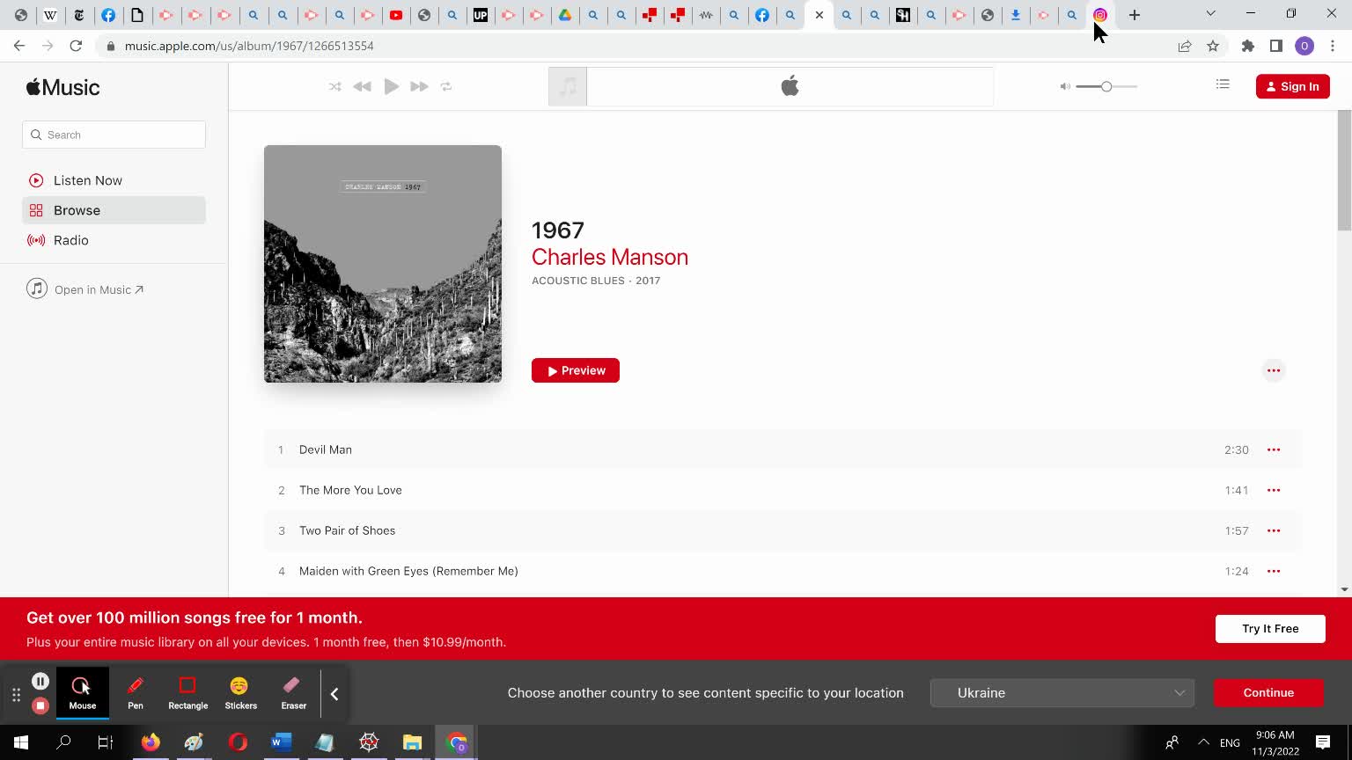Select track Maiden with Green Eyes (Remember Me)
1352x760 pixels.
[x=783, y=571]
